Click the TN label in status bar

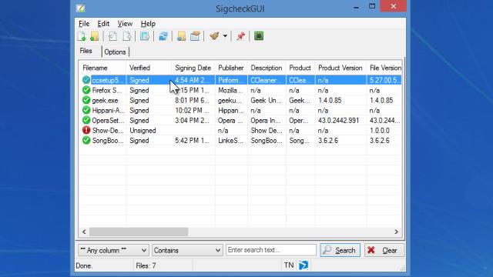(289, 265)
